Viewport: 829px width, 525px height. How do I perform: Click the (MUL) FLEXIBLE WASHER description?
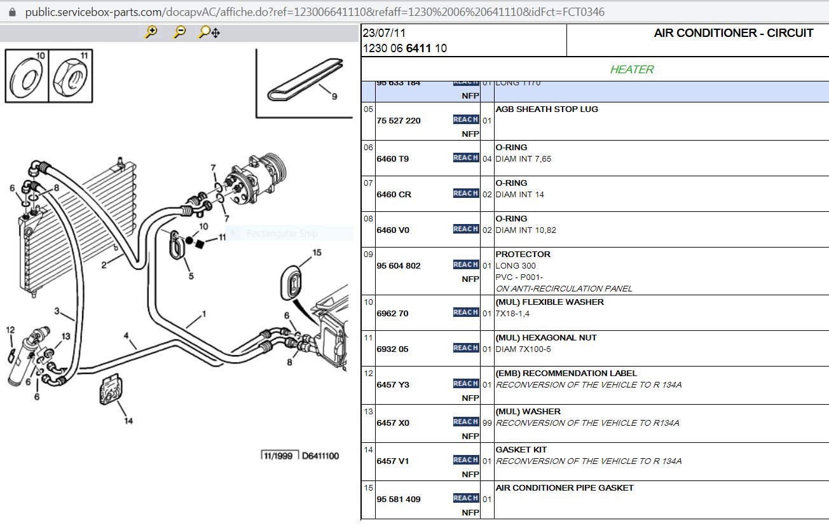coord(550,302)
